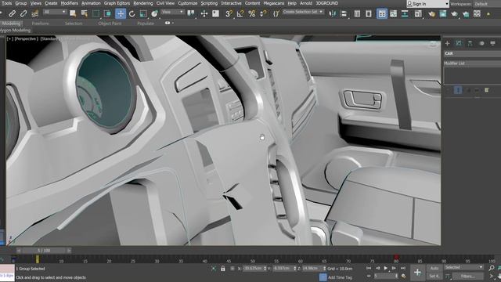The image size is (501, 282).
Task: Activate the Select and Move tool
Action: pos(121,14)
